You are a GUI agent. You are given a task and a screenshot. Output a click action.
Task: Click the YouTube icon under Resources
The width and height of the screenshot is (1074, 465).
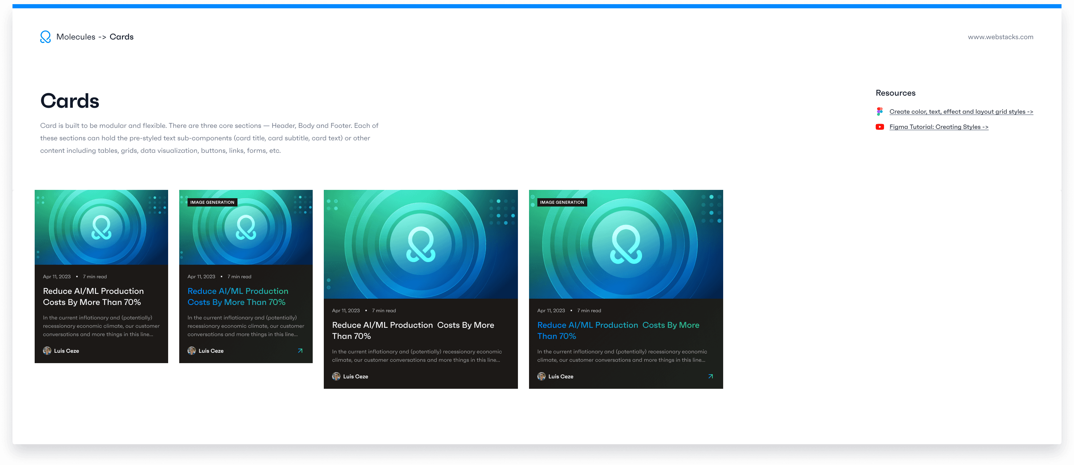coord(880,127)
